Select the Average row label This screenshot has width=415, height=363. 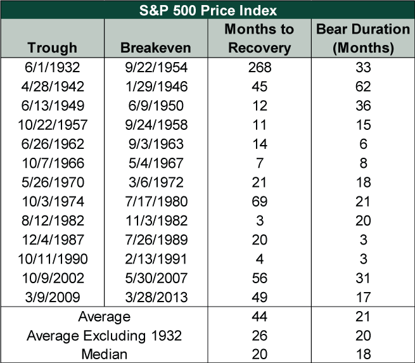104,317
